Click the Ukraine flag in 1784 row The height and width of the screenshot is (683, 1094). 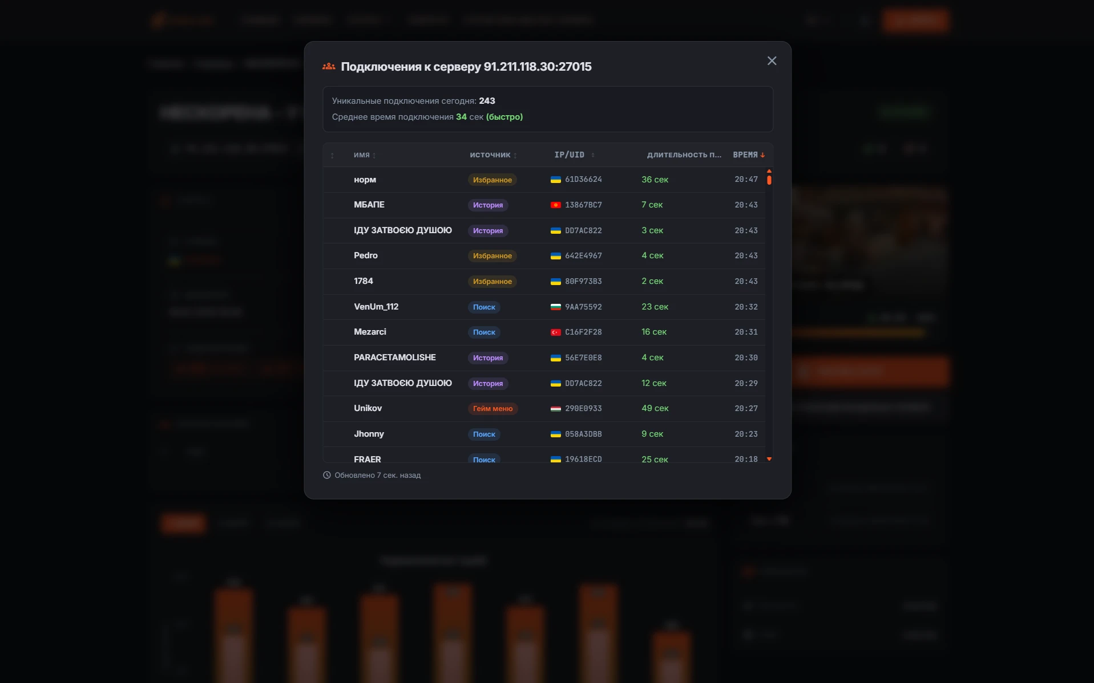(555, 282)
